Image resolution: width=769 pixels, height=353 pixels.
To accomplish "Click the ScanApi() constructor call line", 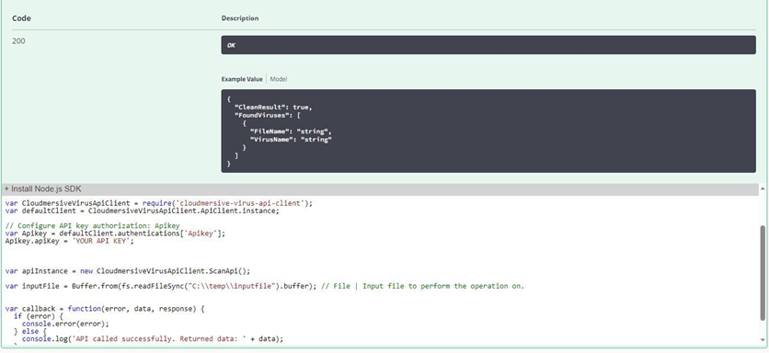I will [128, 271].
